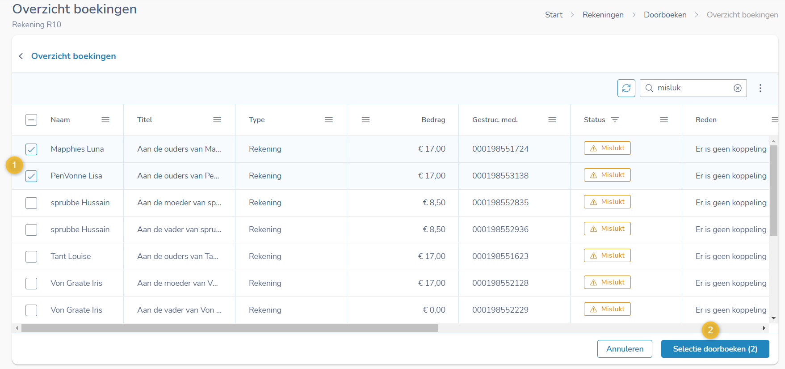Image resolution: width=785 pixels, height=369 pixels.
Task: Open the Titel column menu icon
Action: pos(217,119)
